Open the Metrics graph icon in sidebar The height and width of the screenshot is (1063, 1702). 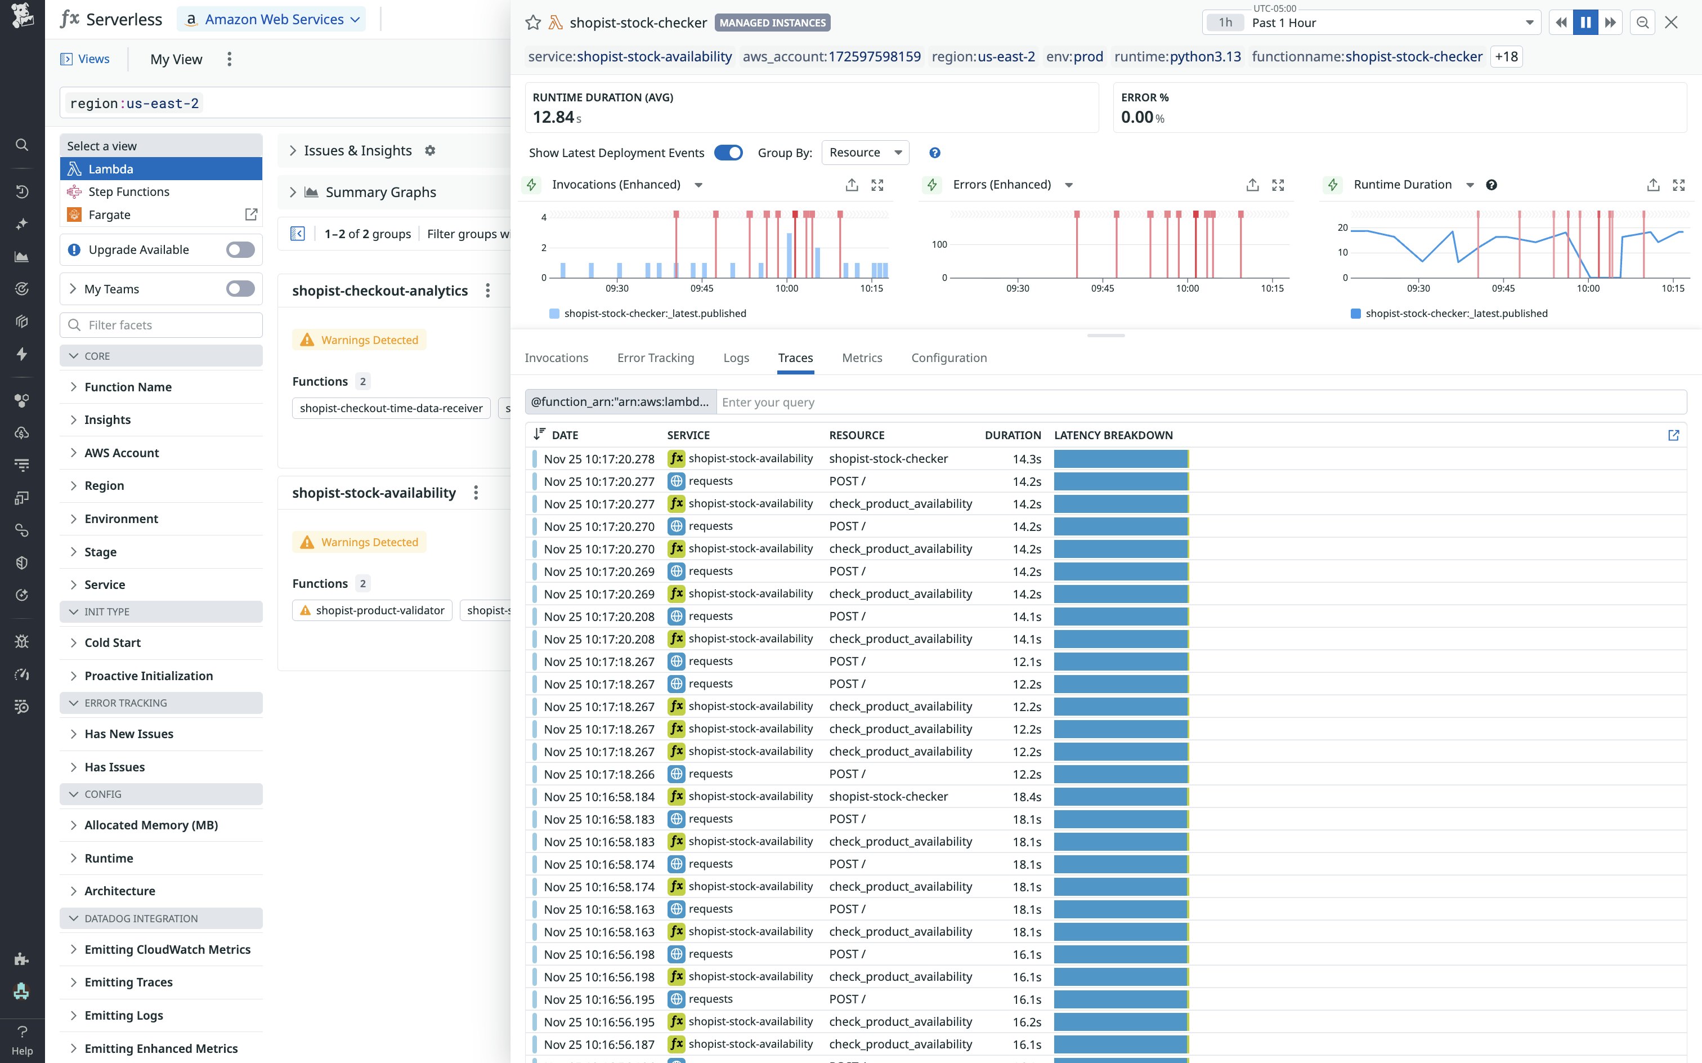tap(22, 256)
